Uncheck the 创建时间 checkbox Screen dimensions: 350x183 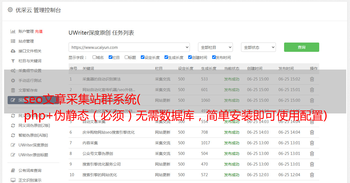pyautogui.click(x=190, y=57)
